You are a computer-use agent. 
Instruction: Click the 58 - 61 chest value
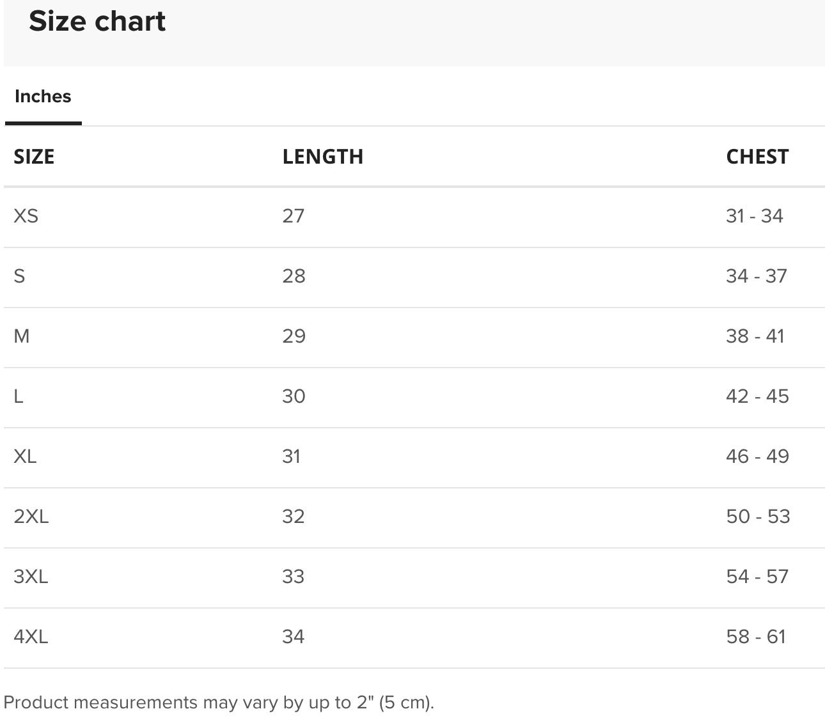[x=756, y=637]
